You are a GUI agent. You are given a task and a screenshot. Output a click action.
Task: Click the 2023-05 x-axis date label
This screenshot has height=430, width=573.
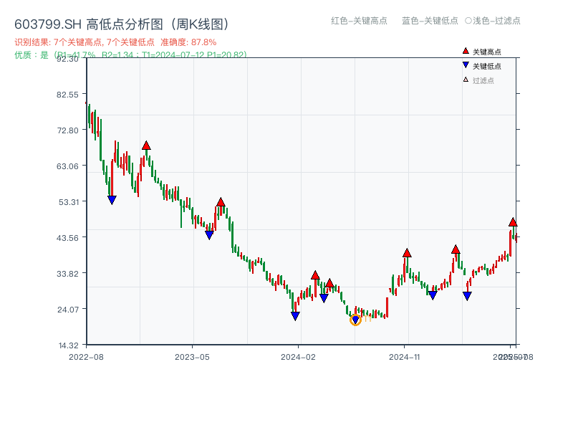[192, 357]
